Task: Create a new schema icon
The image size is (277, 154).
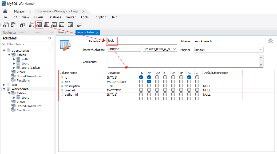Action: (31, 25)
